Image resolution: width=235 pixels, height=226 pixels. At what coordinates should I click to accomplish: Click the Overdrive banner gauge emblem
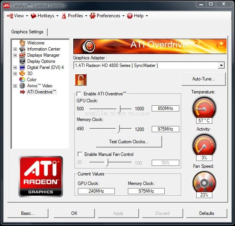click(x=89, y=46)
